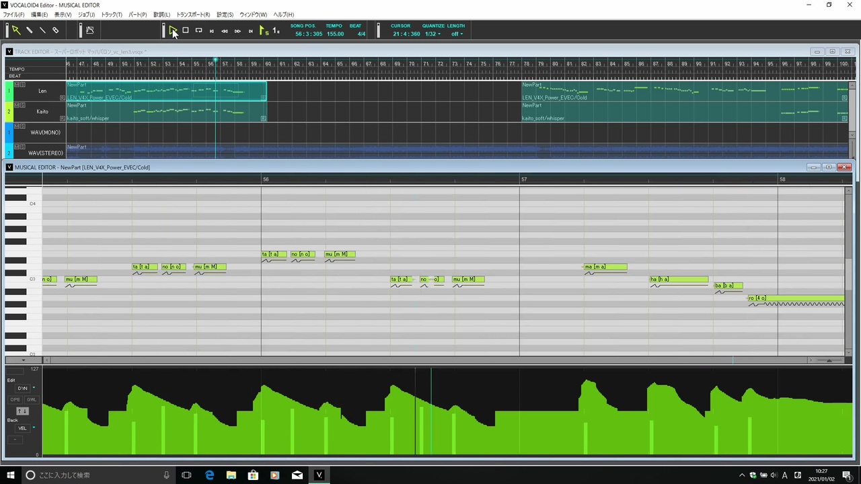Image resolution: width=861 pixels, height=484 pixels.
Task: Select the Len part starting at measure 78
Action: [x=685, y=91]
